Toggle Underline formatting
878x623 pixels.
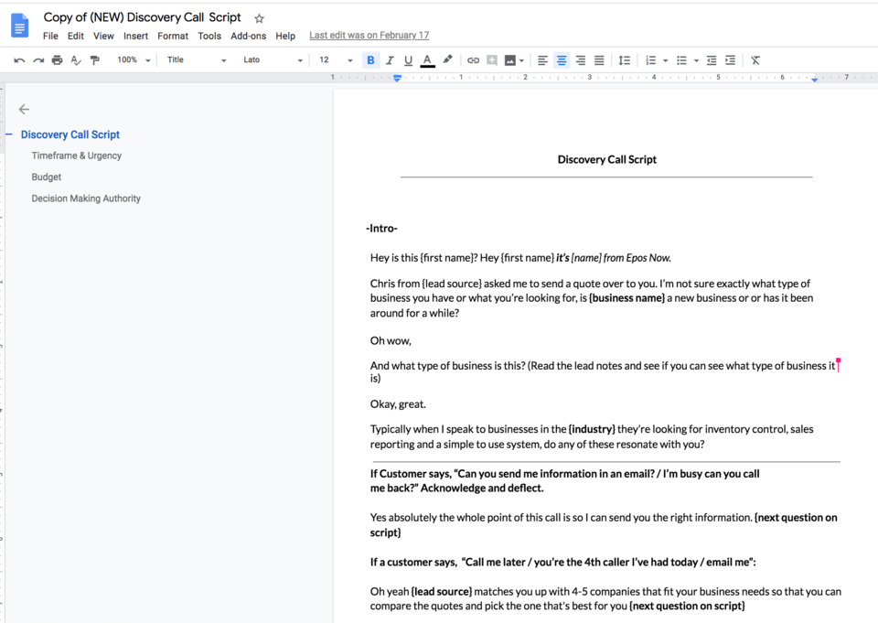408,60
